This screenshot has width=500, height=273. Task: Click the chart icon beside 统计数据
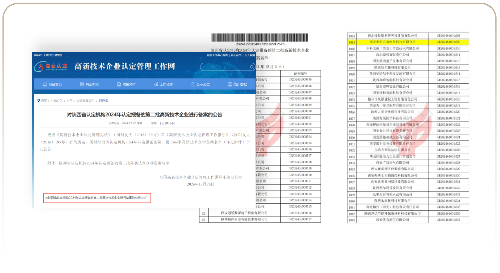click(230, 84)
